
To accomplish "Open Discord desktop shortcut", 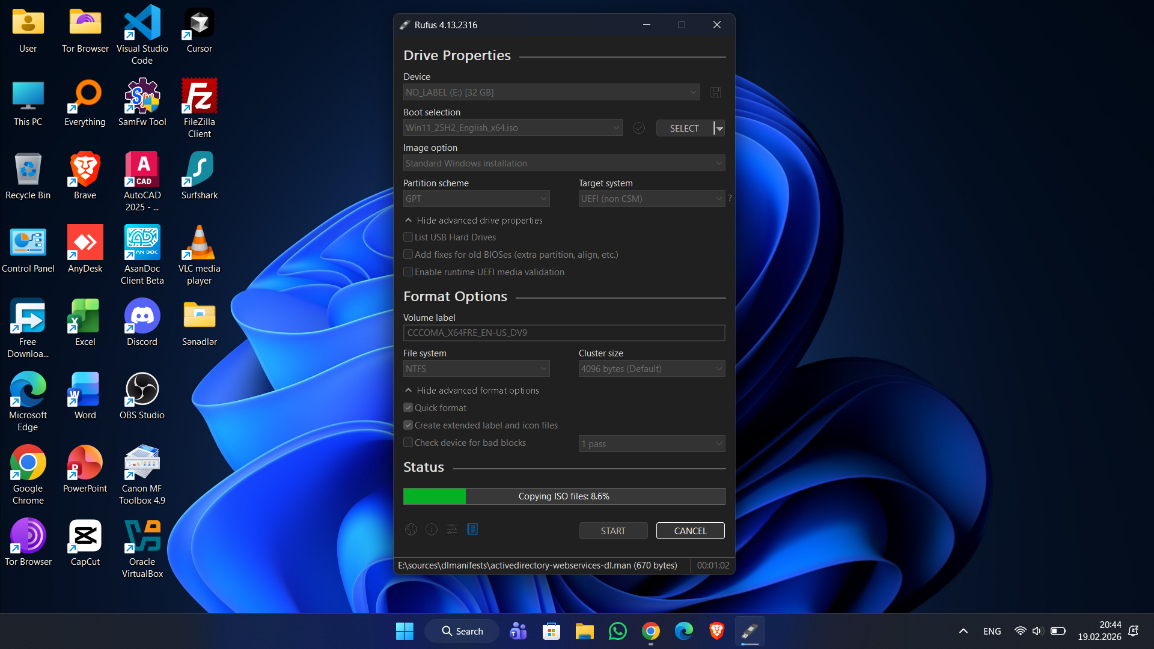I will [142, 322].
